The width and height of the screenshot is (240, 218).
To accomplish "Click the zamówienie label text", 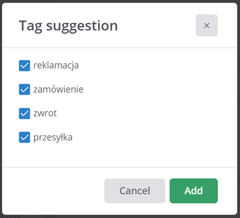I will click(x=58, y=89).
